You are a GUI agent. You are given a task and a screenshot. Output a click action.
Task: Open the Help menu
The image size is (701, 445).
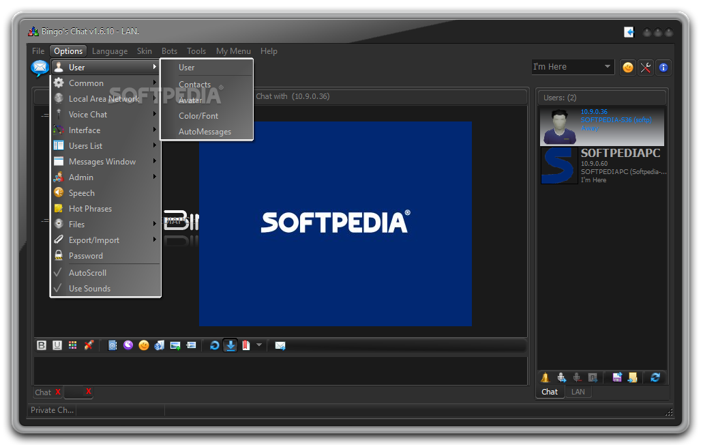pyautogui.click(x=269, y=51)
